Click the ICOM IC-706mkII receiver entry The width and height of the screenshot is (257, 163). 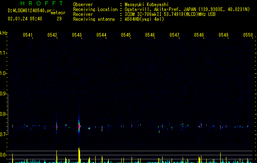pyautogui.click(x=170, y=14)
